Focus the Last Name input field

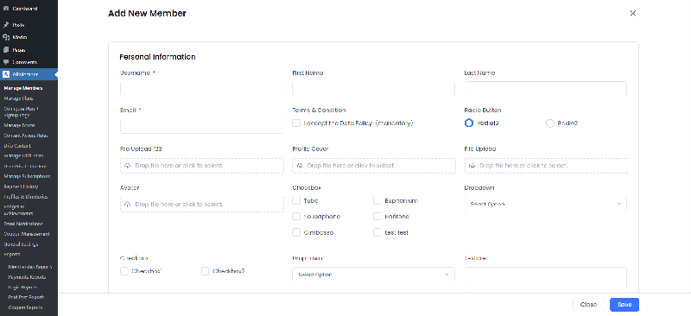coord(546,89)
